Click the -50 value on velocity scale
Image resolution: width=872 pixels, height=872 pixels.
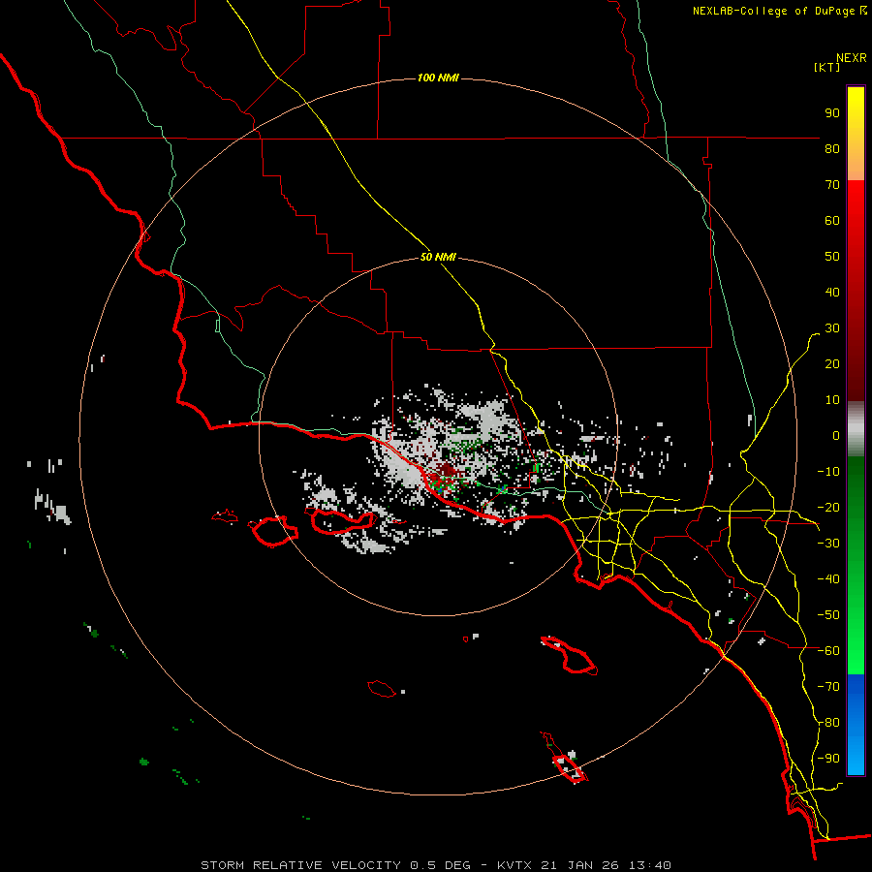[828, 615]
